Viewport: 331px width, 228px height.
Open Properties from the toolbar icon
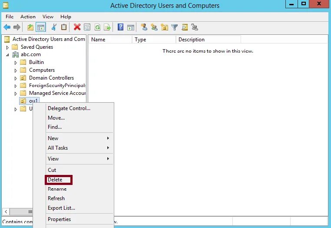coord(87,27)
